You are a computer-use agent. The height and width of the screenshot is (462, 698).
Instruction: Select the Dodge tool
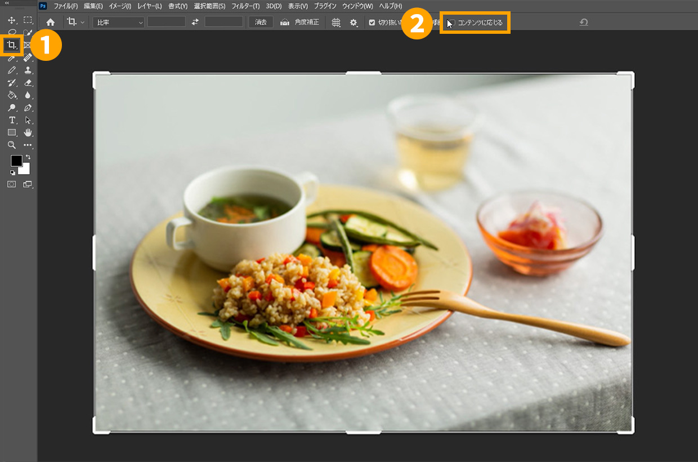tap(11, 108)
